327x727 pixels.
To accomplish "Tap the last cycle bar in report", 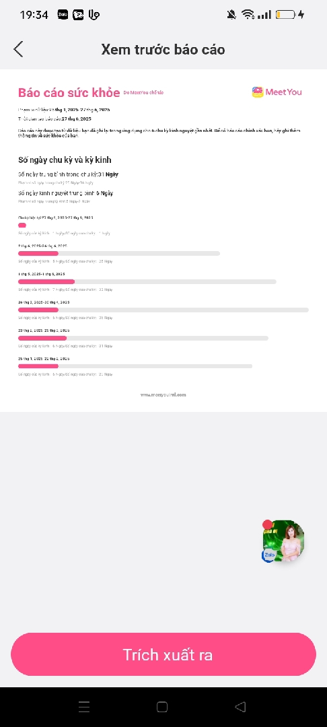I will [x=135, y=366].
